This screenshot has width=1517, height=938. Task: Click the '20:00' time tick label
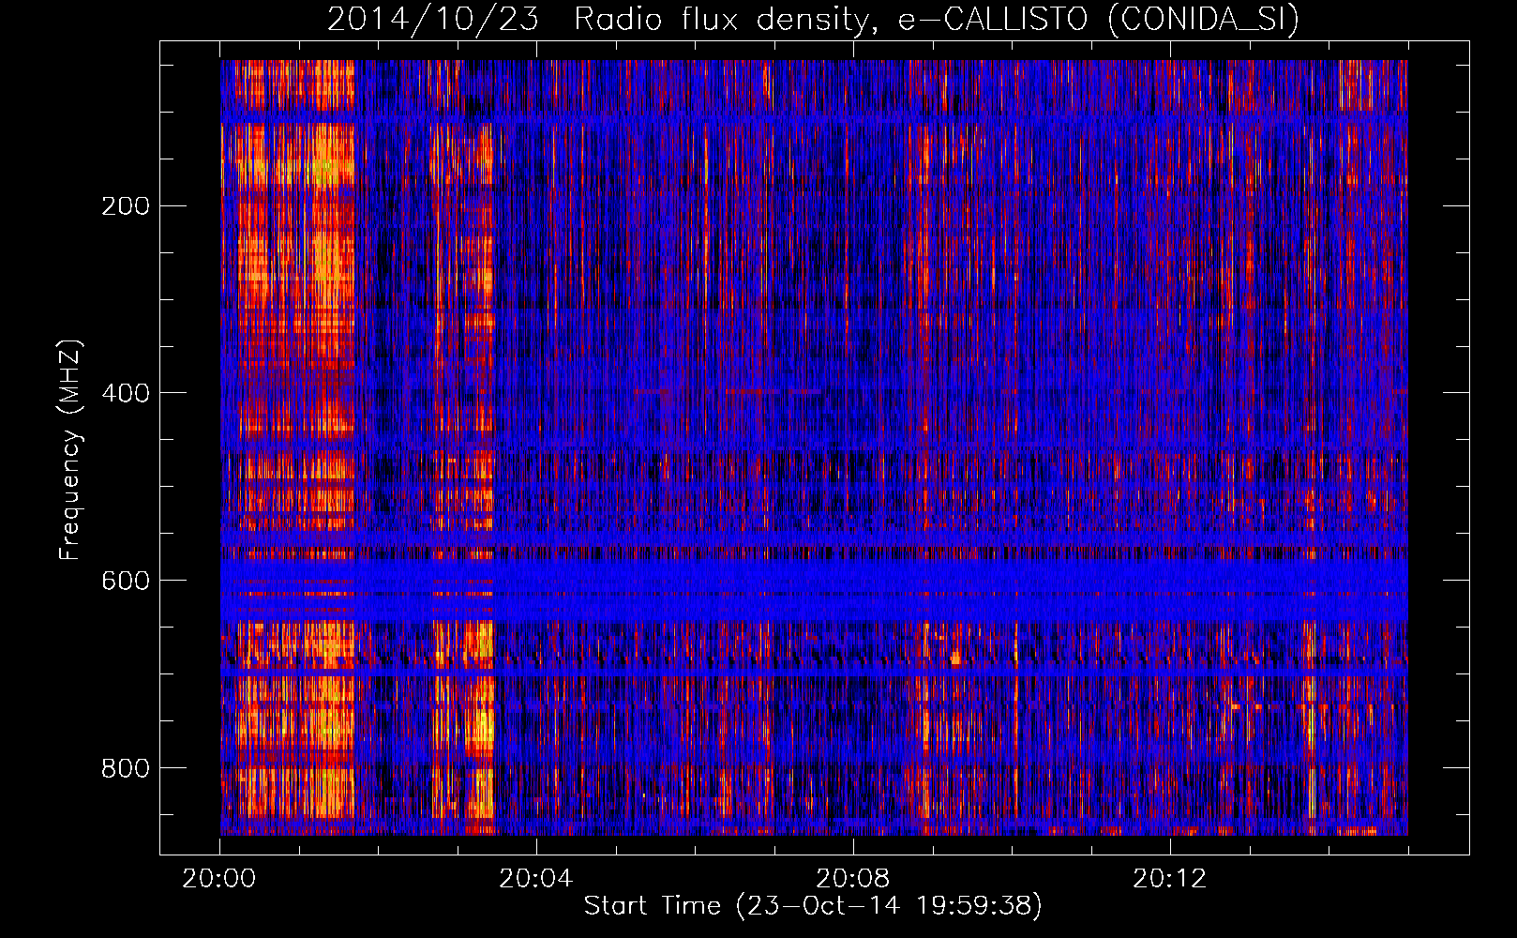219,879
